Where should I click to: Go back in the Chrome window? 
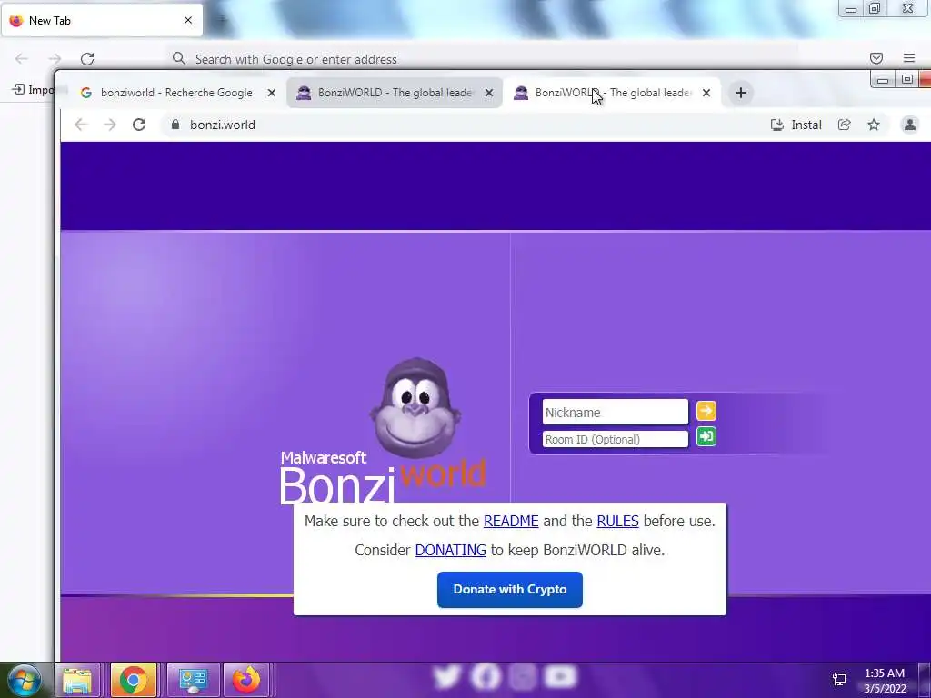click(x=81, y=125)
